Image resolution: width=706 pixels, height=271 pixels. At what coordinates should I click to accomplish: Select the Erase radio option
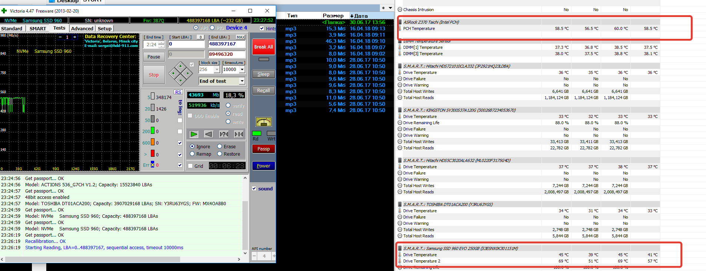click(219, 146)
